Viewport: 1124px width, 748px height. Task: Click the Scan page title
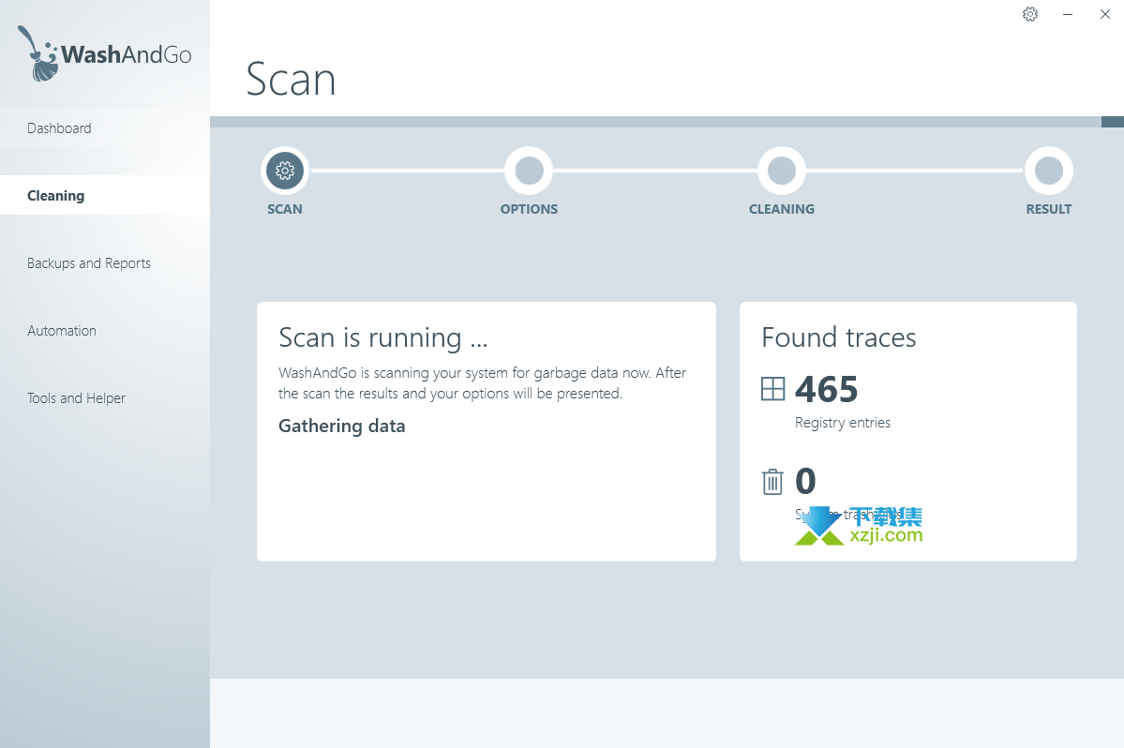click(291, 79)
